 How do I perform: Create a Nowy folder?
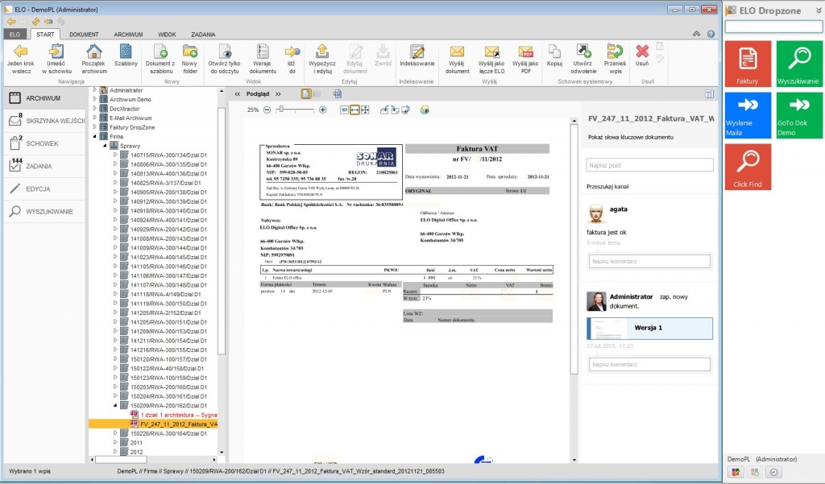[190, 59]
